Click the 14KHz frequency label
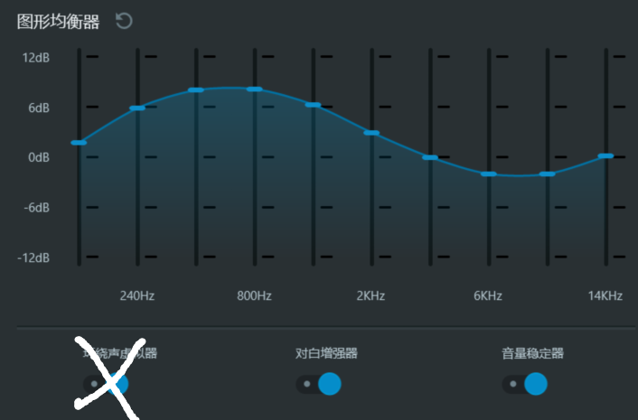The width and height of the screenshot is (638, 420). (605, 295)
